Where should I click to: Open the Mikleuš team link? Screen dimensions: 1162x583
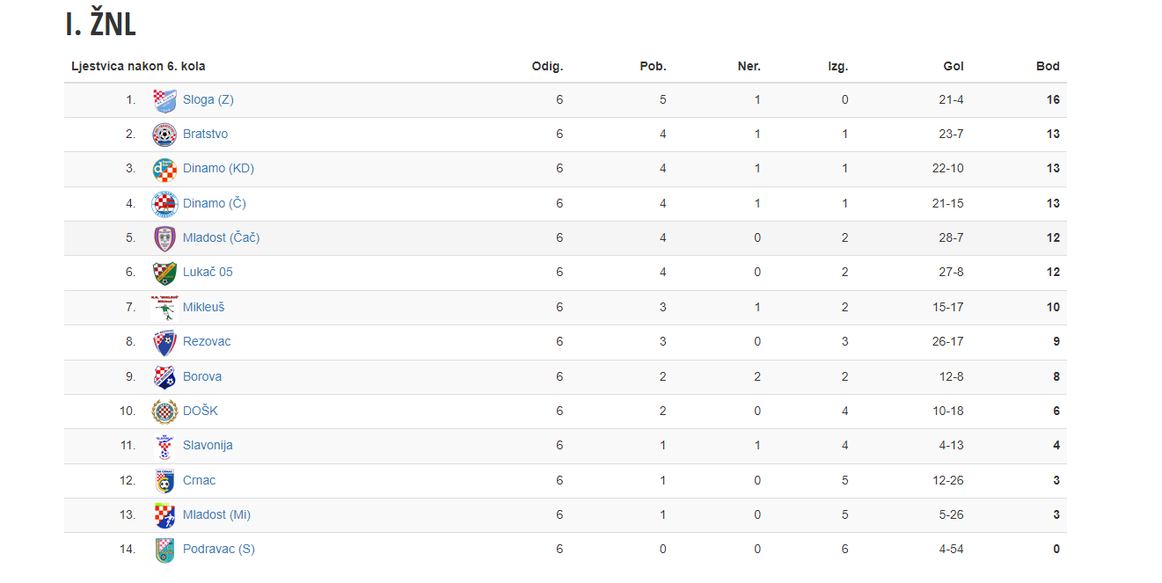point(203,307)
